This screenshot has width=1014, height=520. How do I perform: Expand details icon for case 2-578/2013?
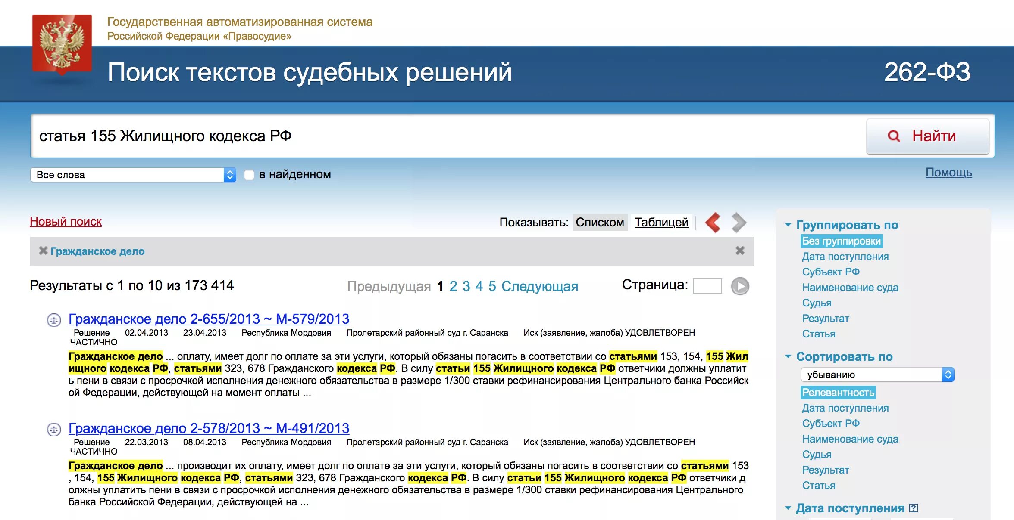click(54, 429)
